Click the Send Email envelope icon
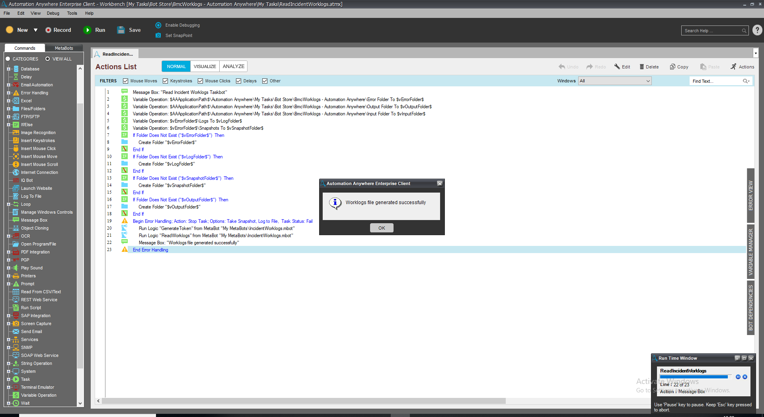This screenshot has height=417, width=764. [x=16, y=331]
